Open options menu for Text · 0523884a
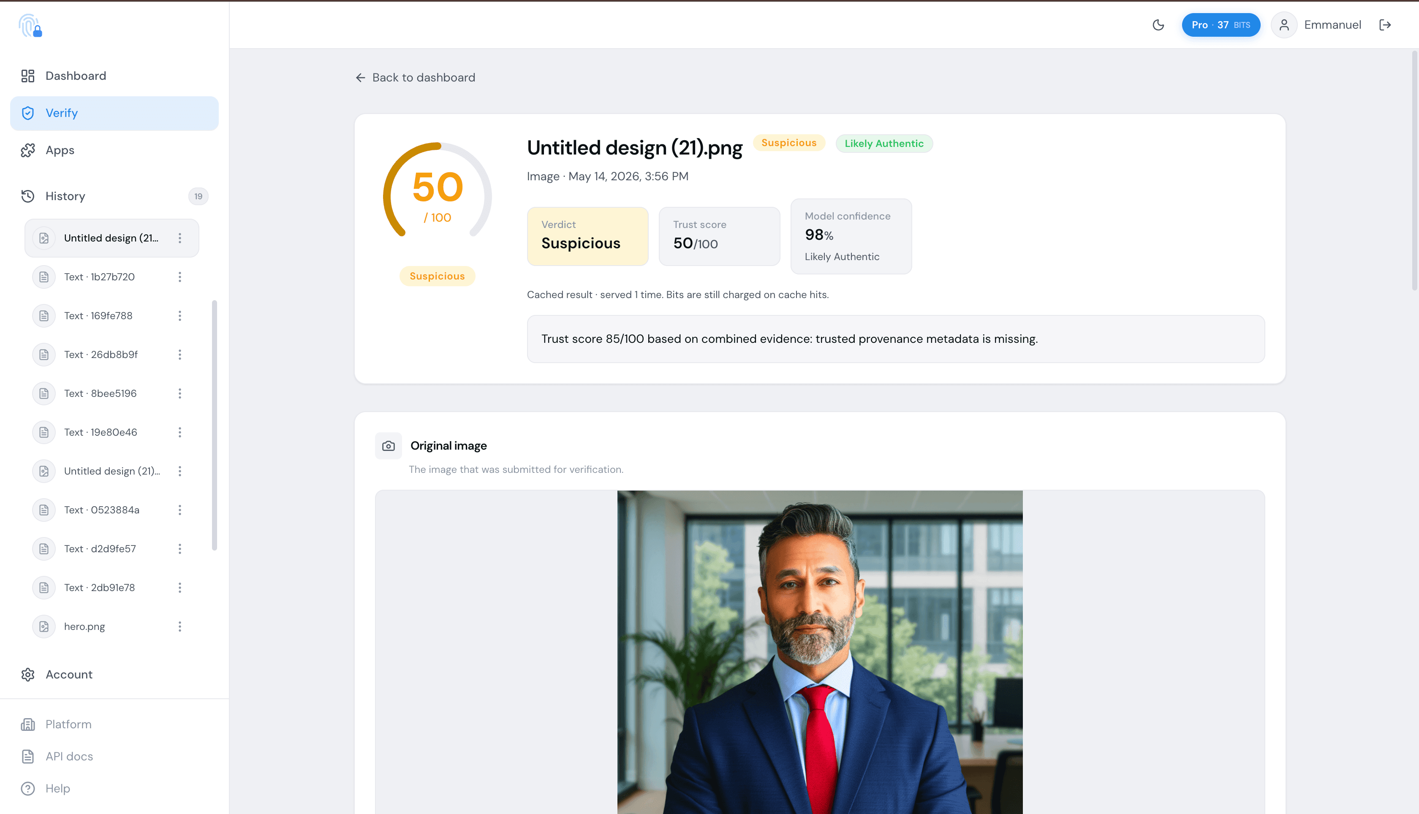 tap(180, 510)
